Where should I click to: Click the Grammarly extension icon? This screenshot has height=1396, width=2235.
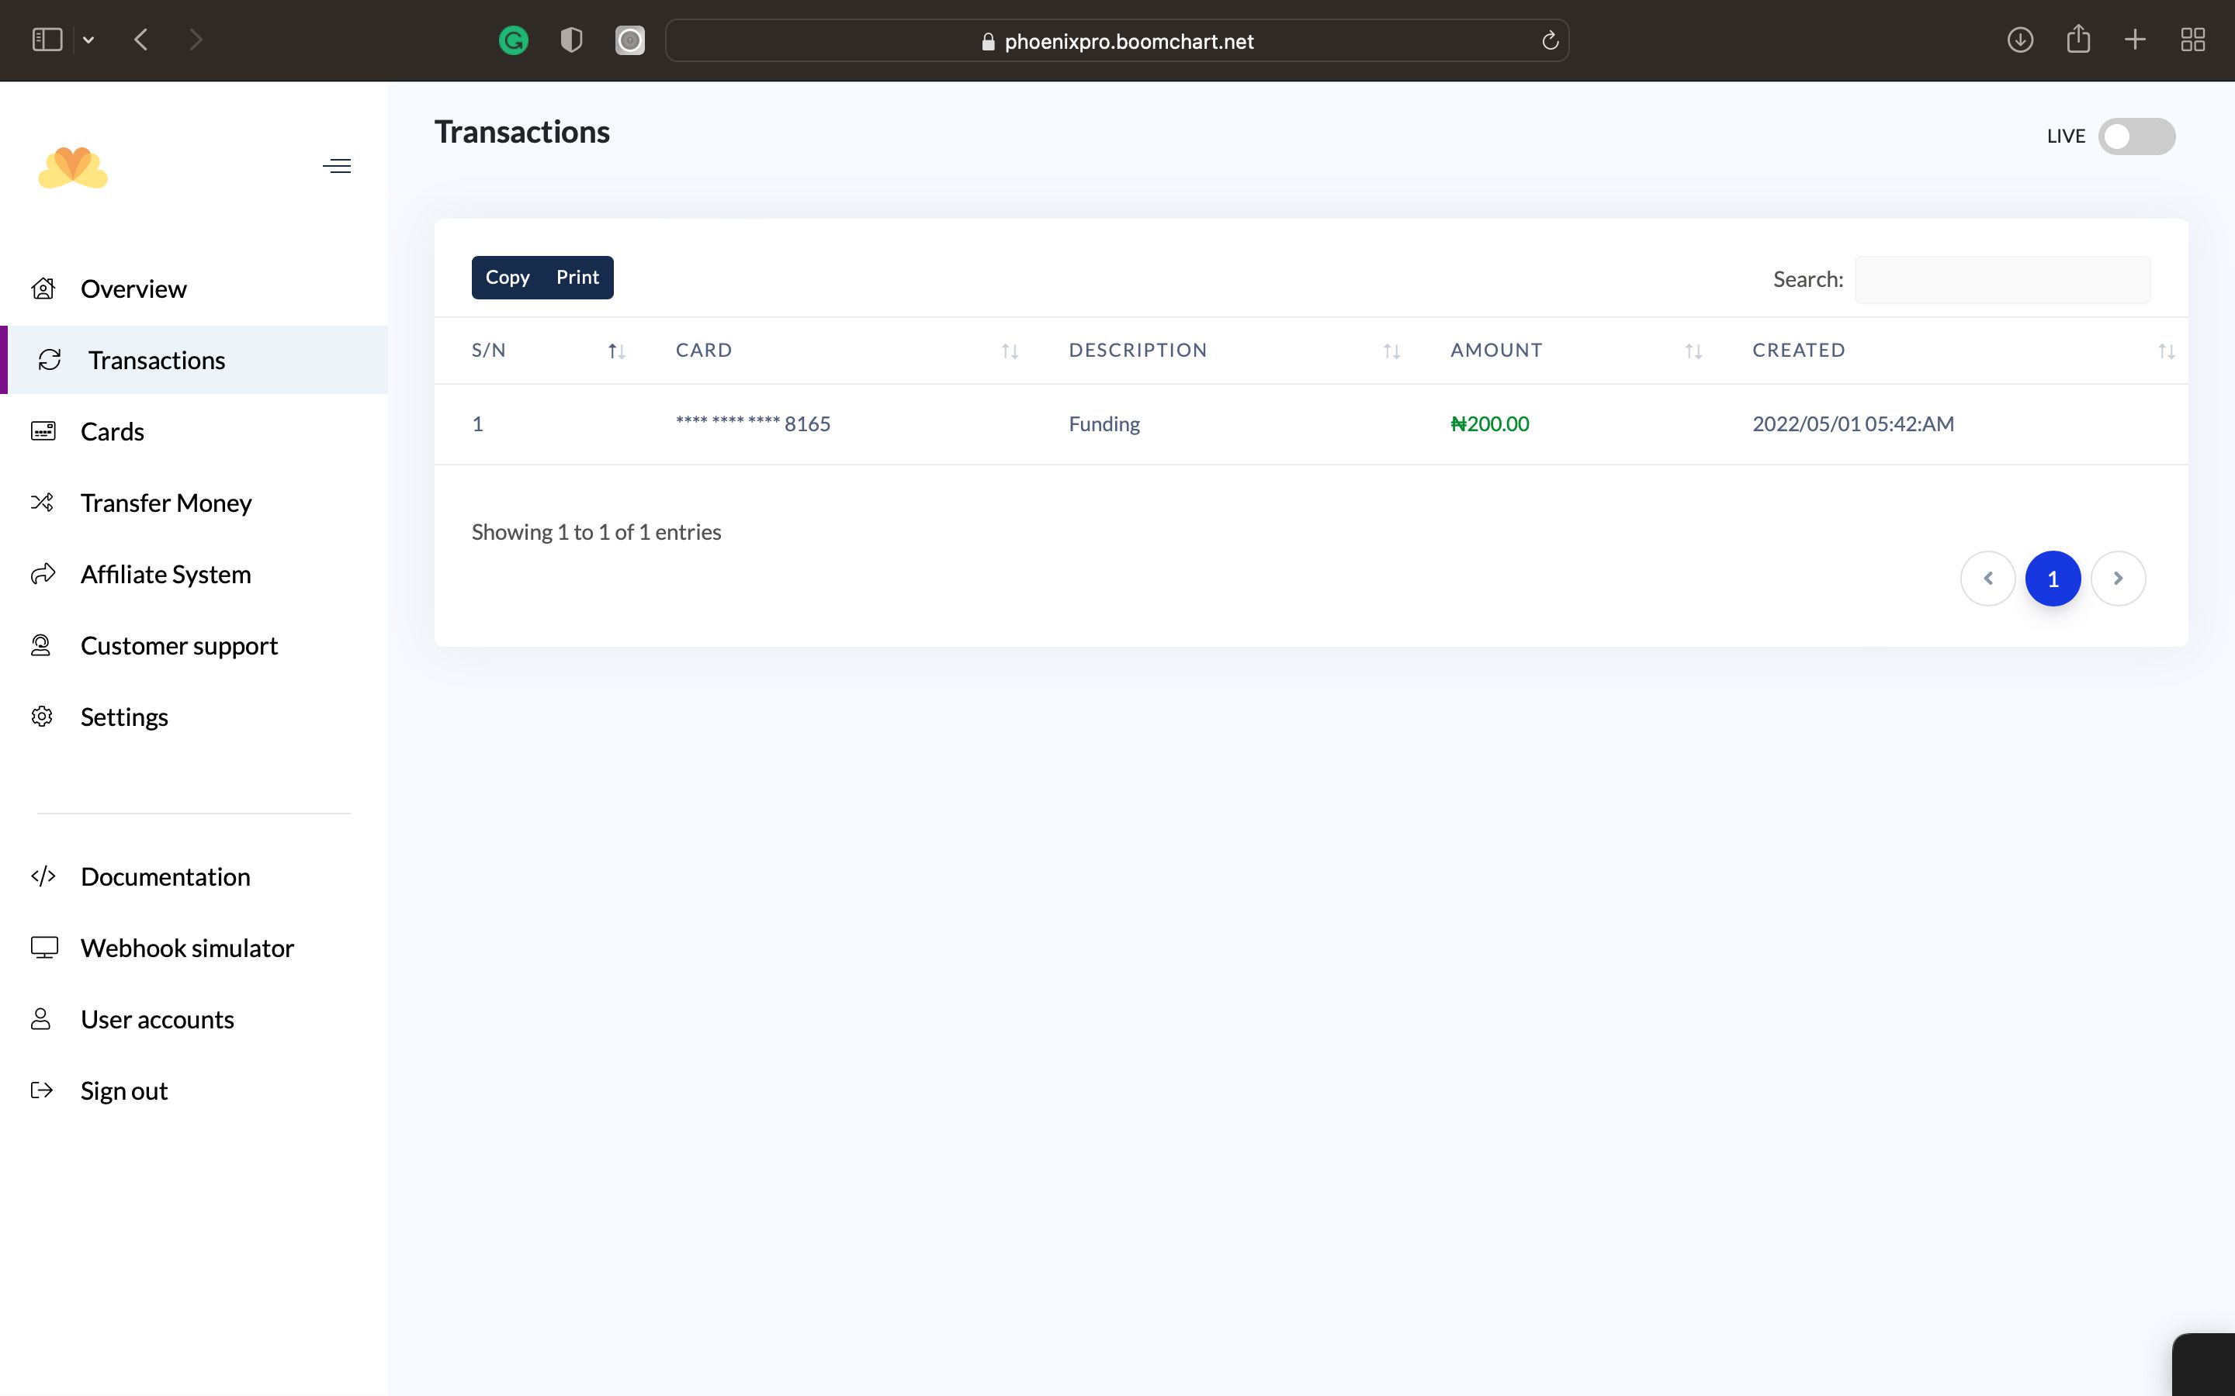pyautogui.click(x=514, y=40)
